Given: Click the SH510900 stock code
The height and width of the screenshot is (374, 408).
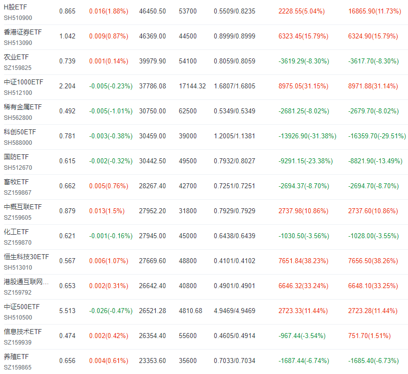Looking at the screenshot, I should [18, 18].
